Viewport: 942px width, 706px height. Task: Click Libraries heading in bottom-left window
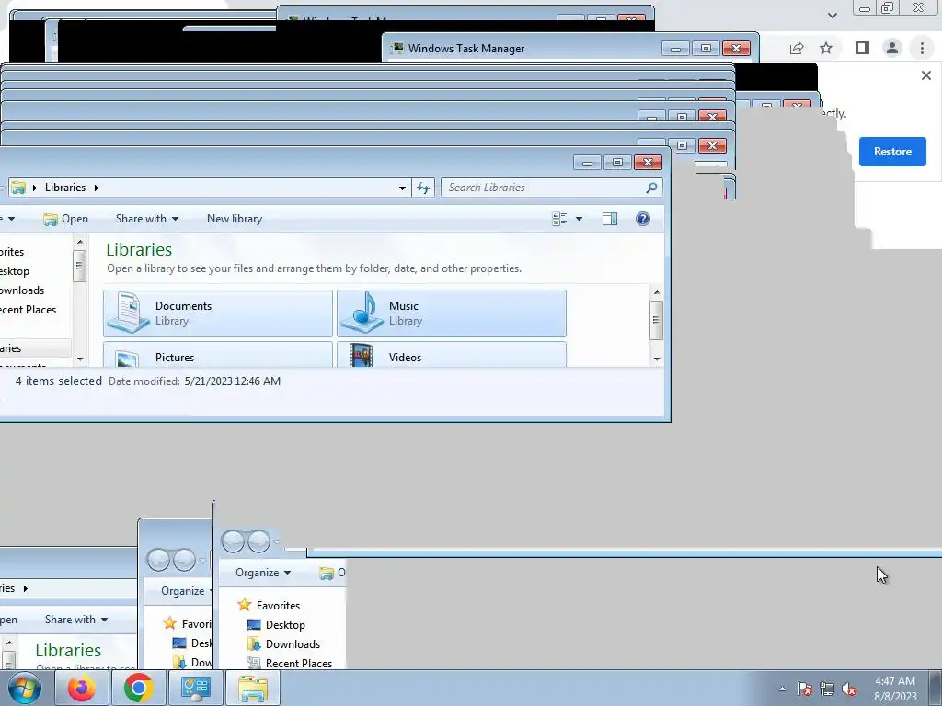pyautogui.click(x=68, y=650)
